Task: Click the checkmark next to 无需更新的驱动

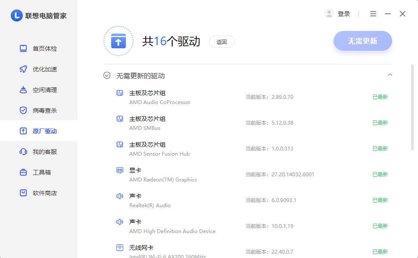Action: pyautogui.click(x=106, y=75)
